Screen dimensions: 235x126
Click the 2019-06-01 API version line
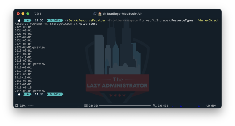[23, 51]
